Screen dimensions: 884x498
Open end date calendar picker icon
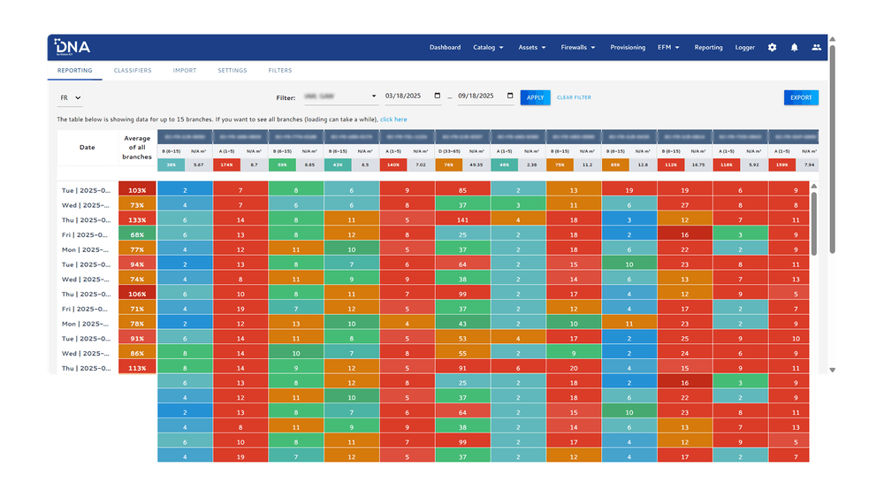(509, 96)
